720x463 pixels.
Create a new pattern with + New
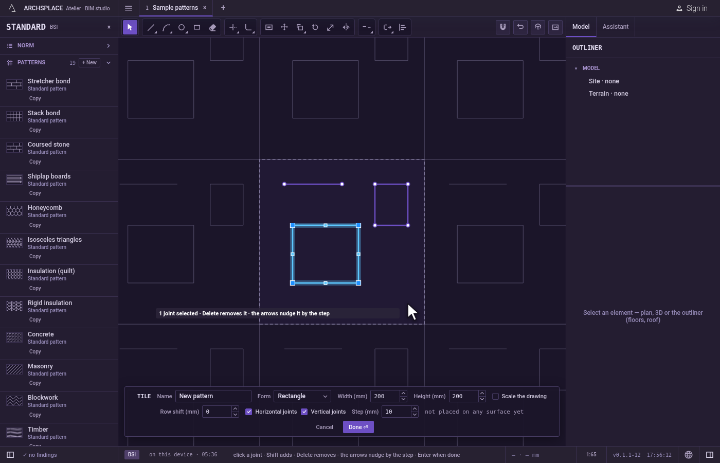point(89,63)
